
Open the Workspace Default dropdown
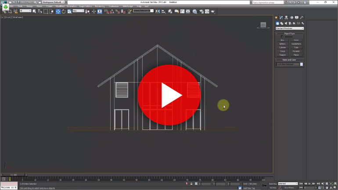click(53, 2)
